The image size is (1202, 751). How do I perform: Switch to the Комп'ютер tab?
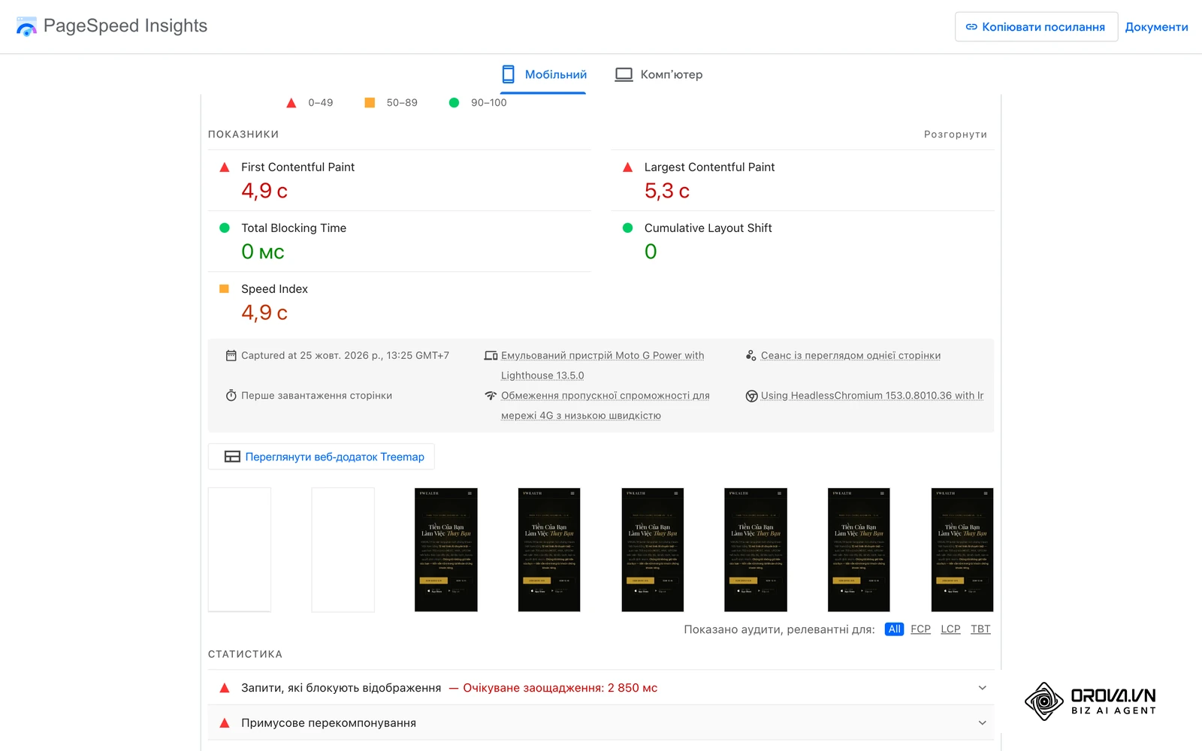click(659, 74)
